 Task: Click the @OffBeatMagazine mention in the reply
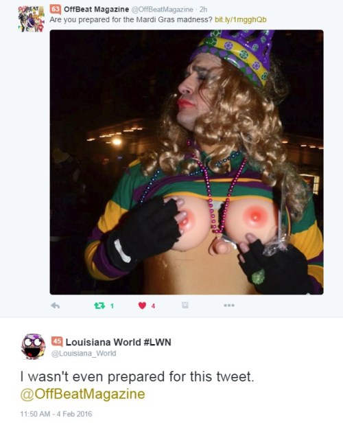83,394
